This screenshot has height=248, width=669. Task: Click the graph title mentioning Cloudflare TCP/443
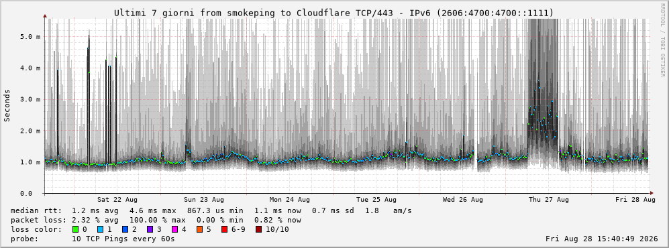(333, 13)
